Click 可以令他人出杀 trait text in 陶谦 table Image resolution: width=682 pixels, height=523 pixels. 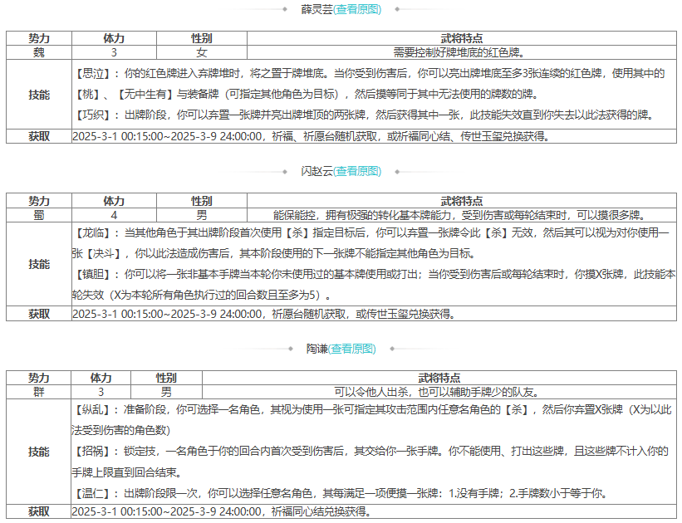click(439, 391)
